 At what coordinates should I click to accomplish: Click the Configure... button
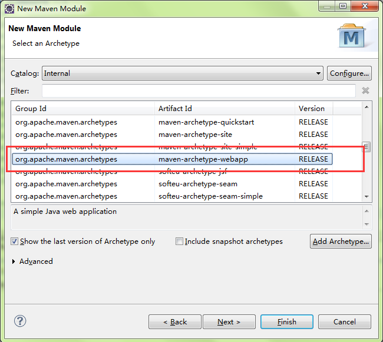tap(349, 73)
